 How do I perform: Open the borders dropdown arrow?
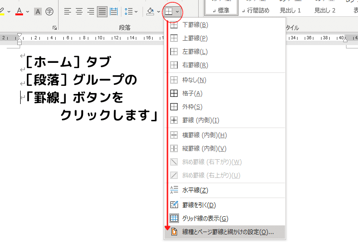coord(177,12)
